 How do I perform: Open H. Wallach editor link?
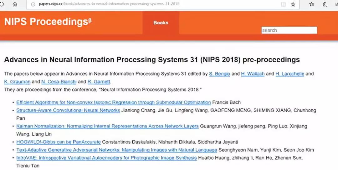point(253,74)
